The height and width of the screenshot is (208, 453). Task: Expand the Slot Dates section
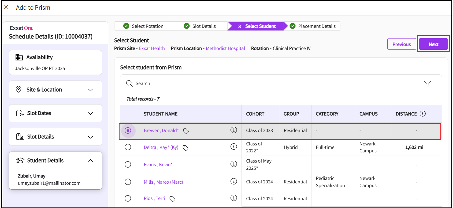coord(90,113)
